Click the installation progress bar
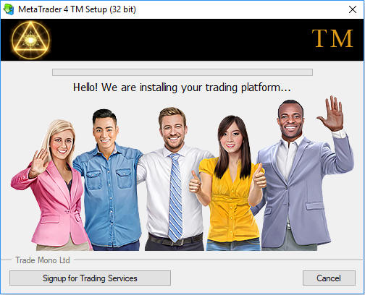 coord(182,72)
